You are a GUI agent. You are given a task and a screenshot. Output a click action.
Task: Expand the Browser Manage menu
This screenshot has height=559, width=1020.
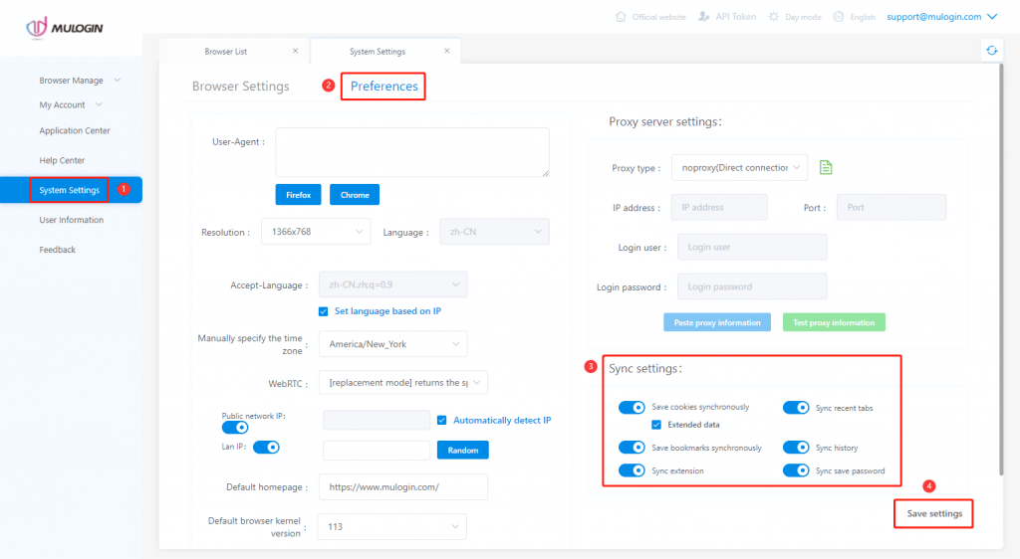pos(80,81)
